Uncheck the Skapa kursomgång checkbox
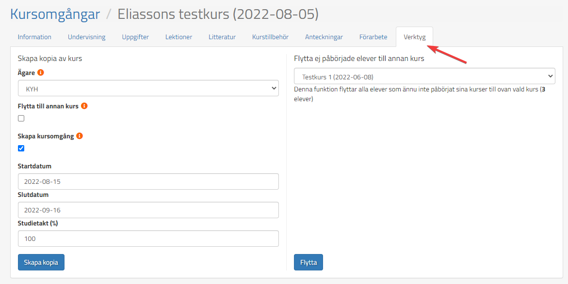Screen dimensions: 568x284 coord(21,149)
